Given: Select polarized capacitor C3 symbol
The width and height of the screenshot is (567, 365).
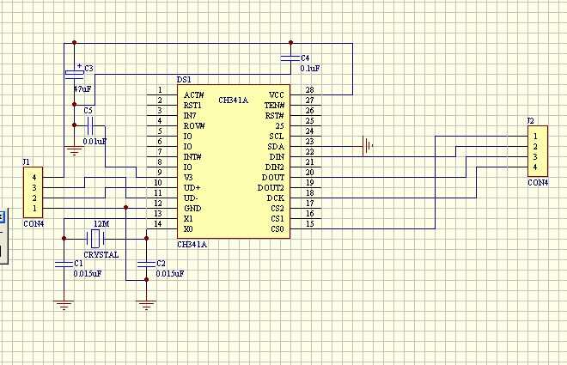Looking at the screenshot, I should point(75,73).
